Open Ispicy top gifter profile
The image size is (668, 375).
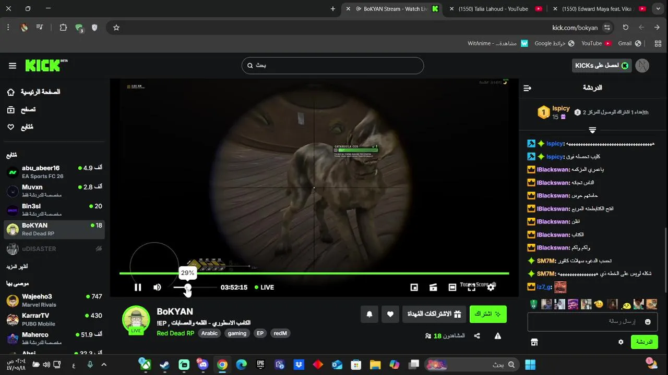point(561,108)
